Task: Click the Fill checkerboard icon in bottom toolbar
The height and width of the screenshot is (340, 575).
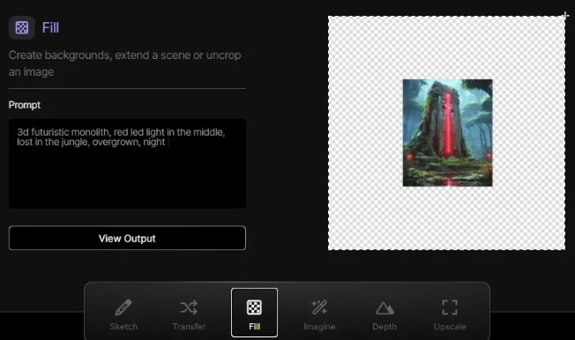Action: click(x=254, y=307)
